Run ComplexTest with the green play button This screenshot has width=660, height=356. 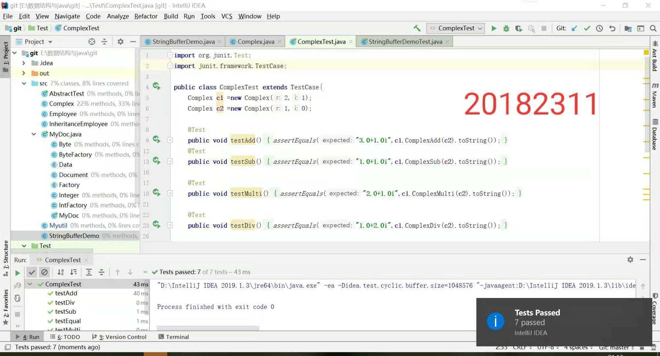pos(494,28)
